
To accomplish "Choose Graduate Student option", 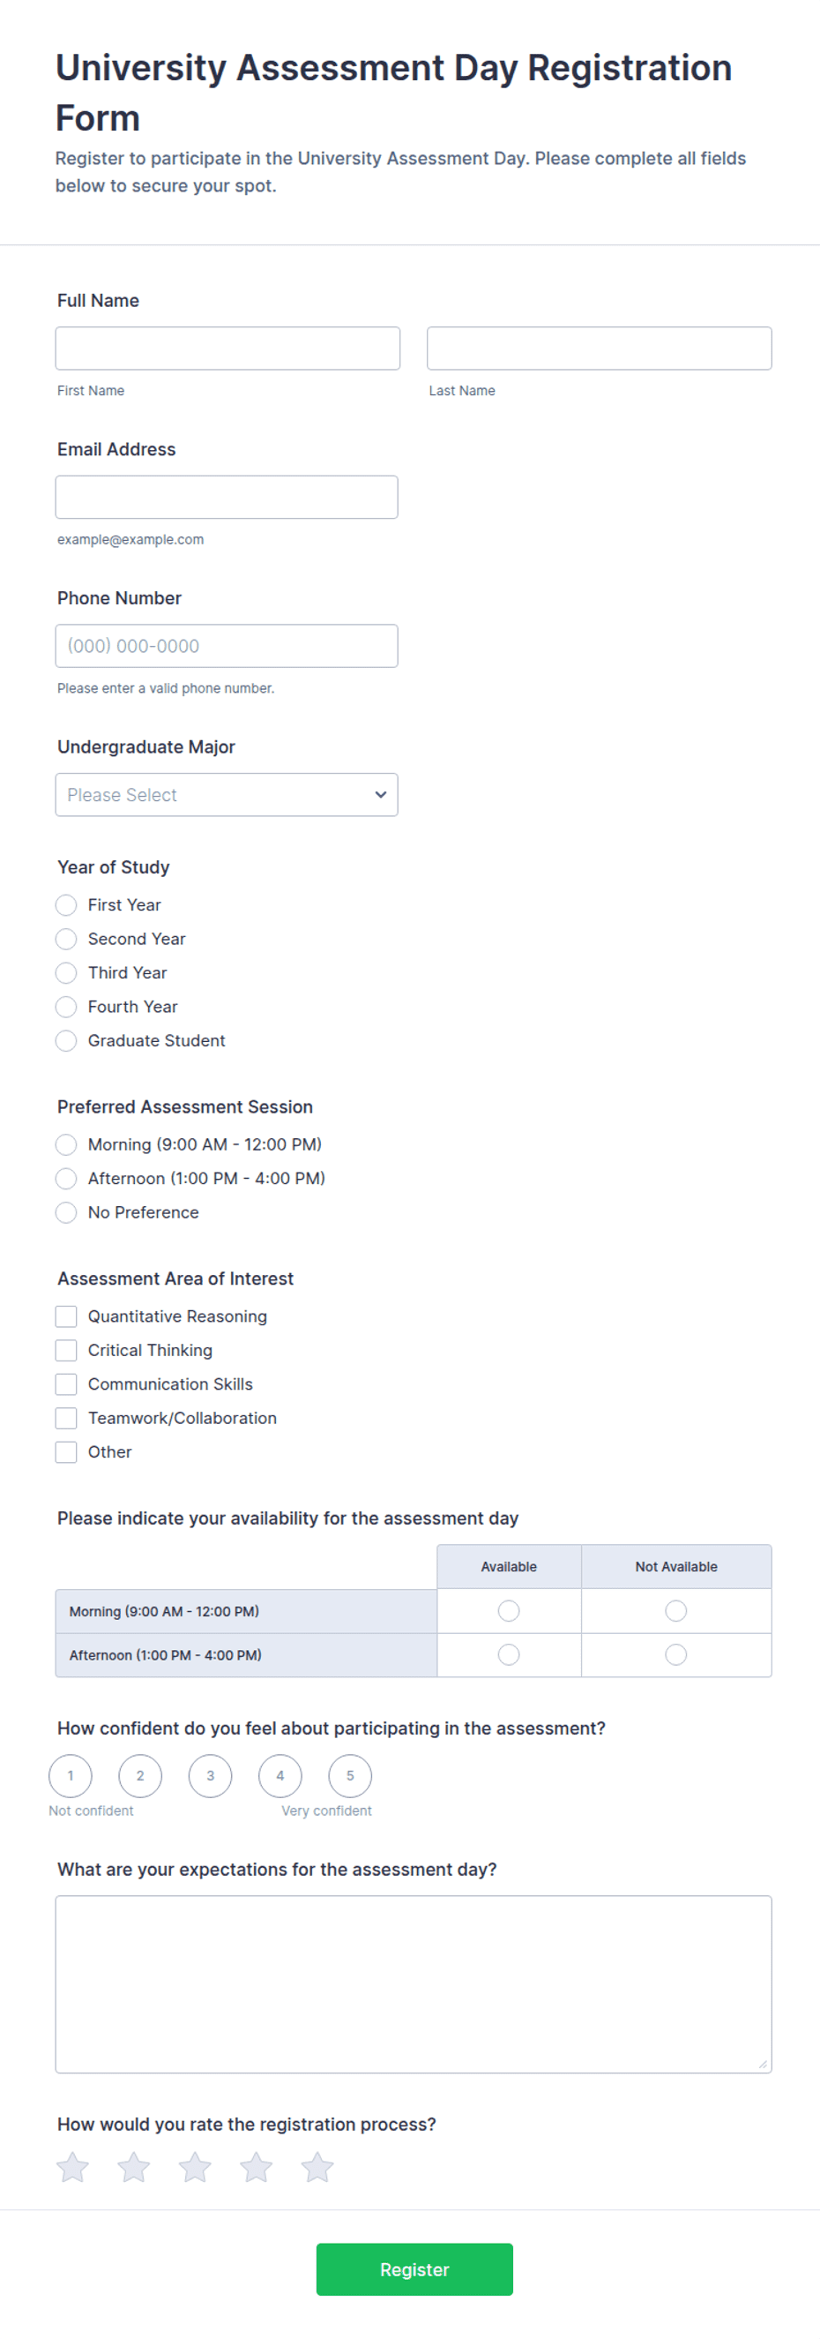I will [x=66, y=1040].
